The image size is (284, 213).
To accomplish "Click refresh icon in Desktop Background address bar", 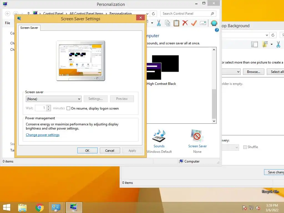I will point(273,35).
